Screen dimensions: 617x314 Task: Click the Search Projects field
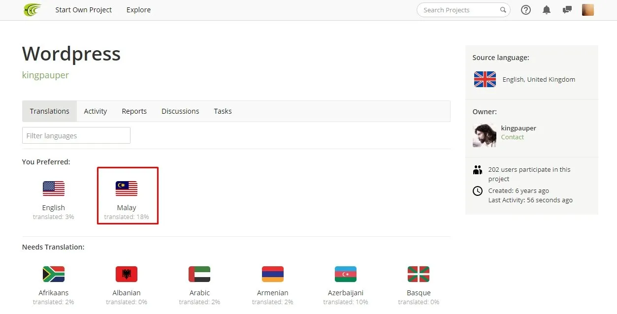463,10
